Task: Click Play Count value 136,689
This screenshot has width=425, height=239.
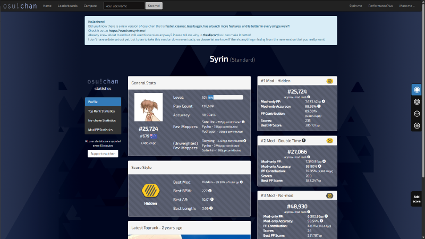Action: pos(208,106)
